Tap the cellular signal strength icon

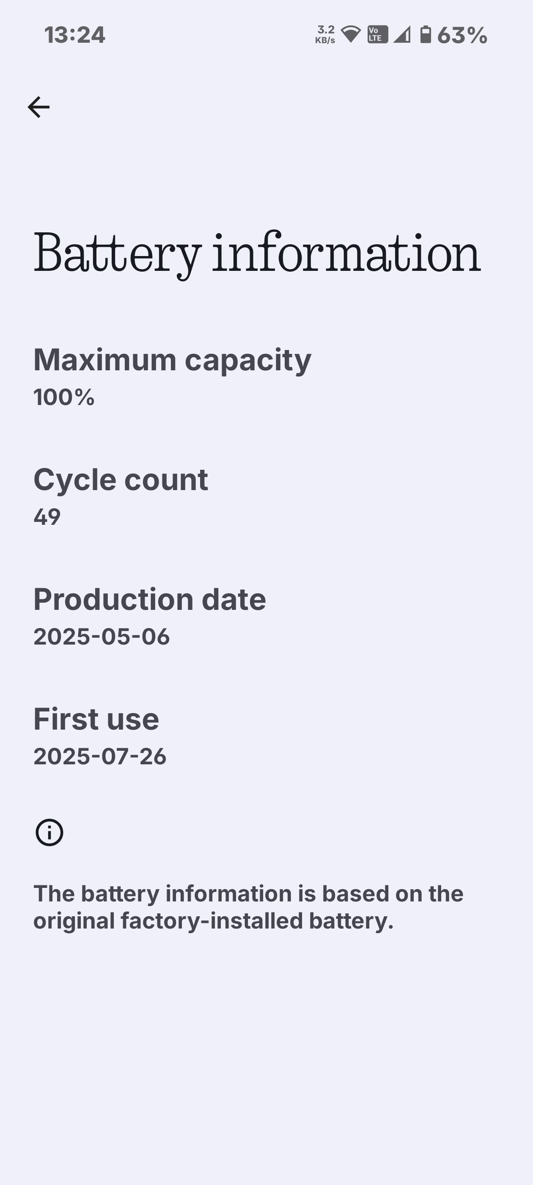pyautogui.click(x=402, y=35)
